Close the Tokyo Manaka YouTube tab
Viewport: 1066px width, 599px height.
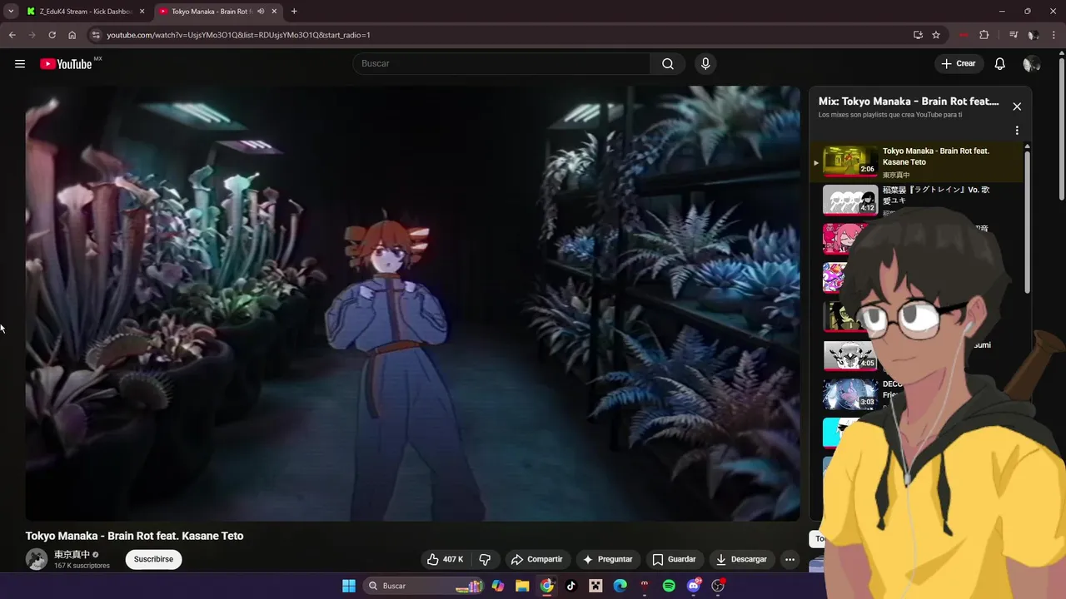coord(274,12)
